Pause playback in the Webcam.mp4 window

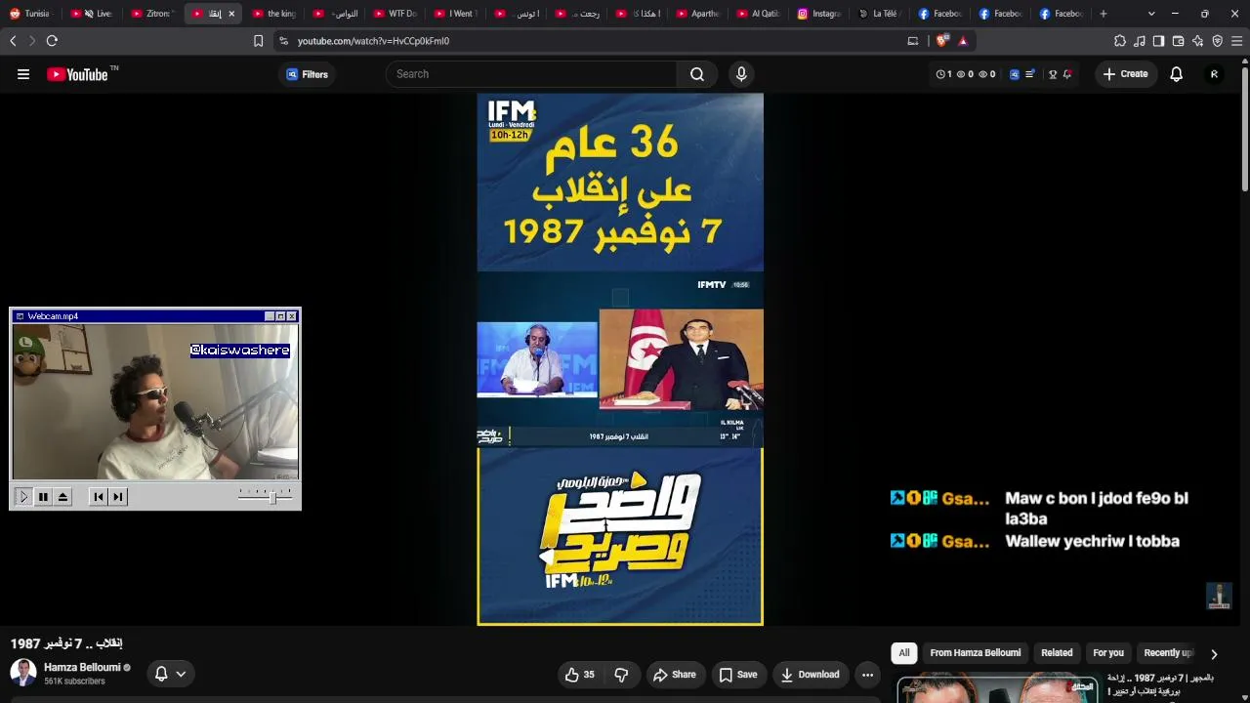pyautogui.click(x=43, y=497)
